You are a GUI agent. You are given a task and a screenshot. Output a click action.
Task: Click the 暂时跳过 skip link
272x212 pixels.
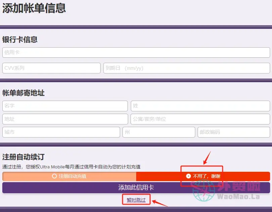click(x=136, y=200)
